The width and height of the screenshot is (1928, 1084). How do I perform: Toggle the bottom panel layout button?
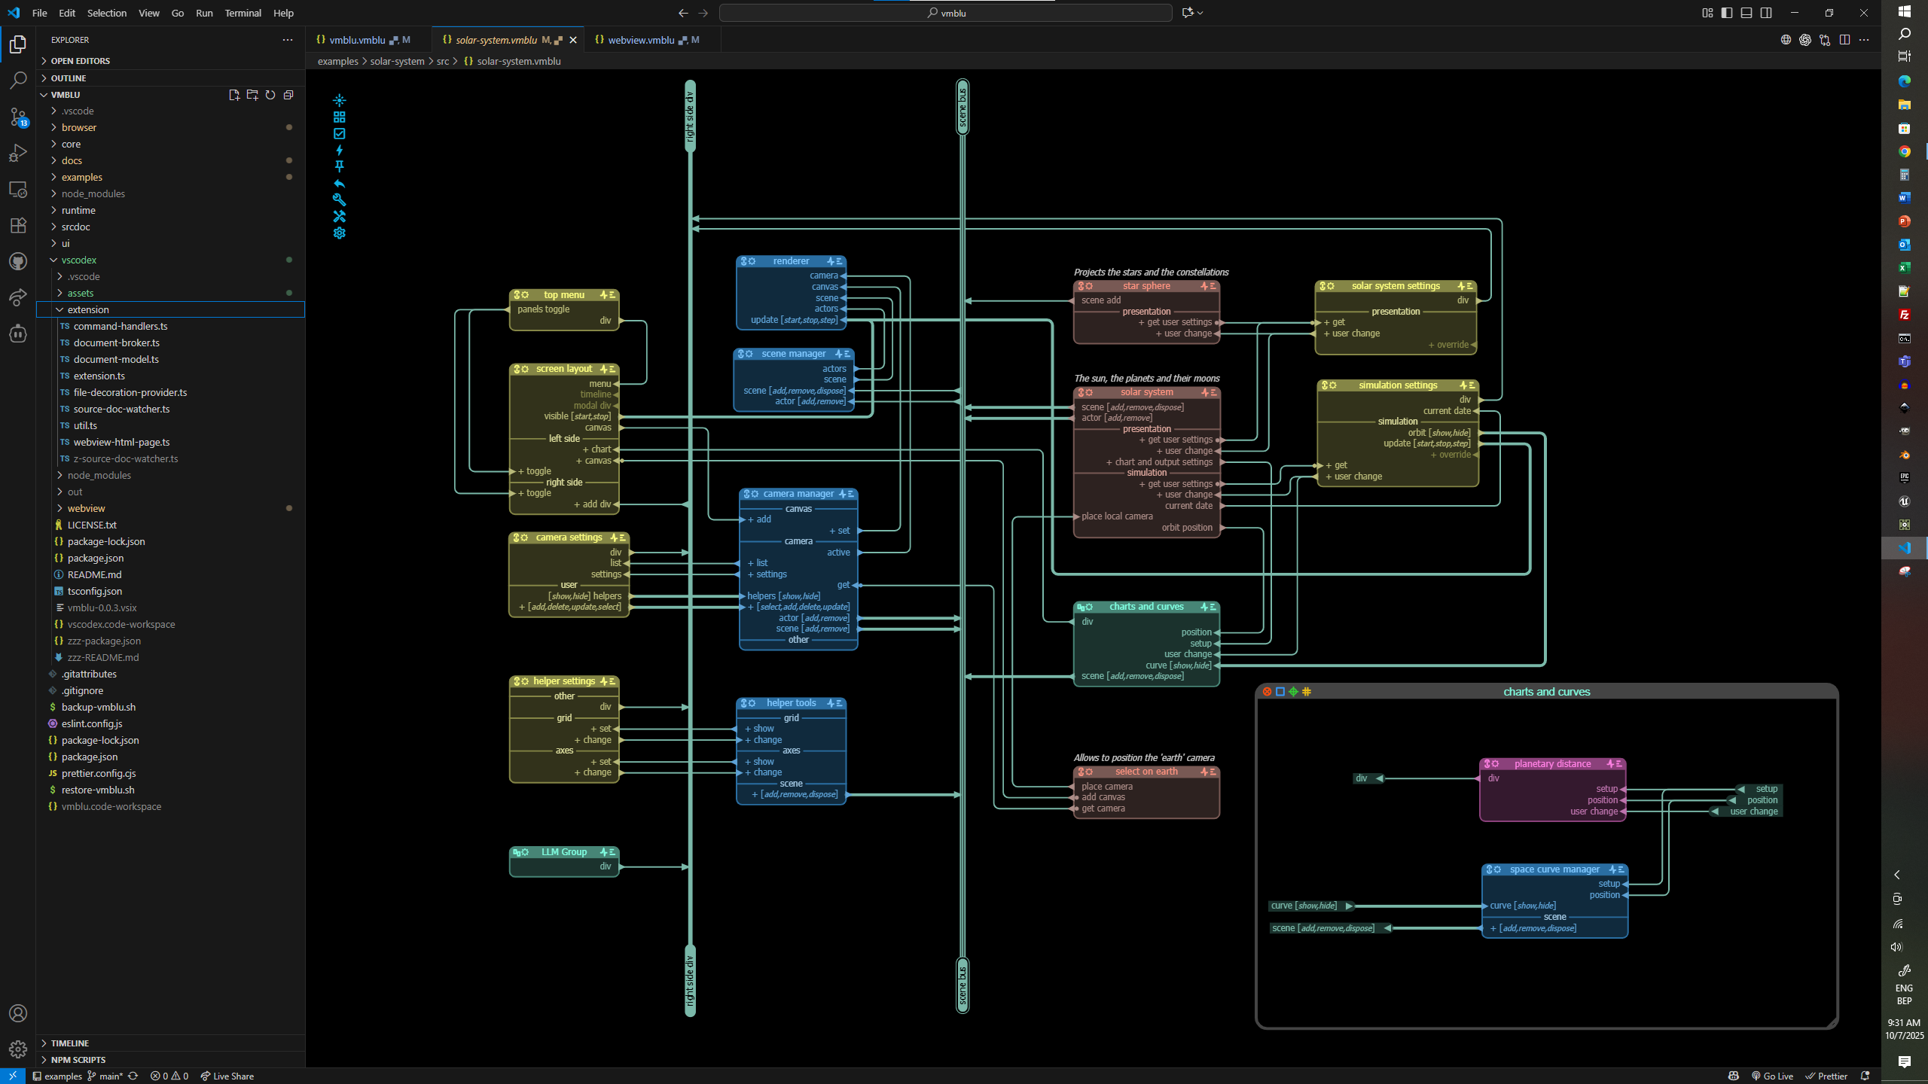coord(1746,13)
